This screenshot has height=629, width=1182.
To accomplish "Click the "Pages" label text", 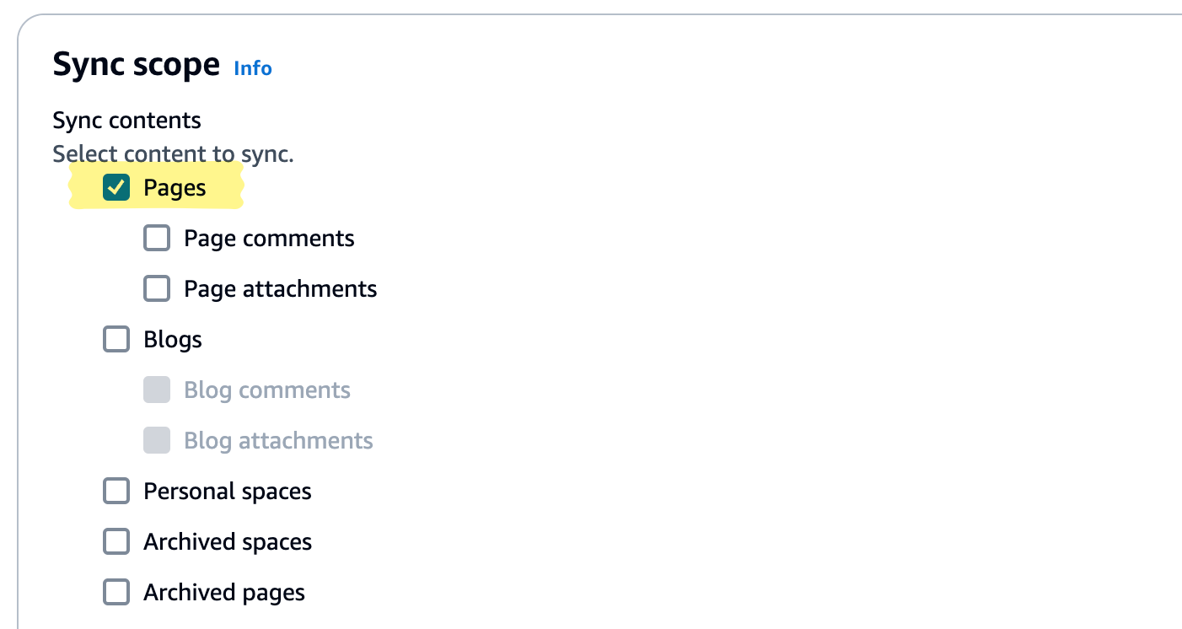I will tap(175, 188).
